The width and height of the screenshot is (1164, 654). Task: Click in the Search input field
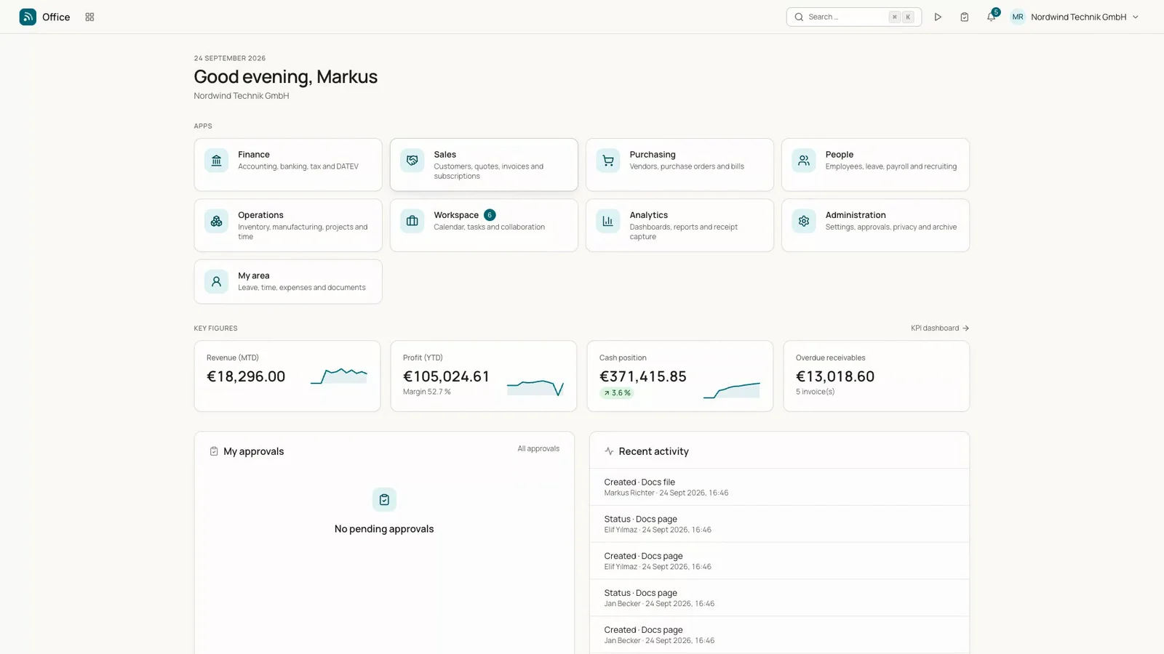(x=854, y=17)
